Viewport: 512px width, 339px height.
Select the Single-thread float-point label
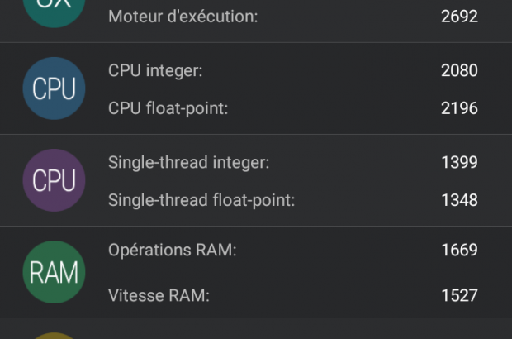click(201, 200)
